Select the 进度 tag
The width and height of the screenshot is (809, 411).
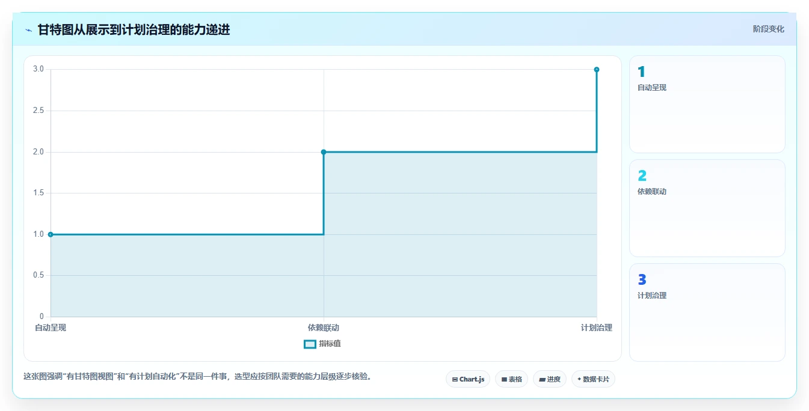click(x=550, y=379)
